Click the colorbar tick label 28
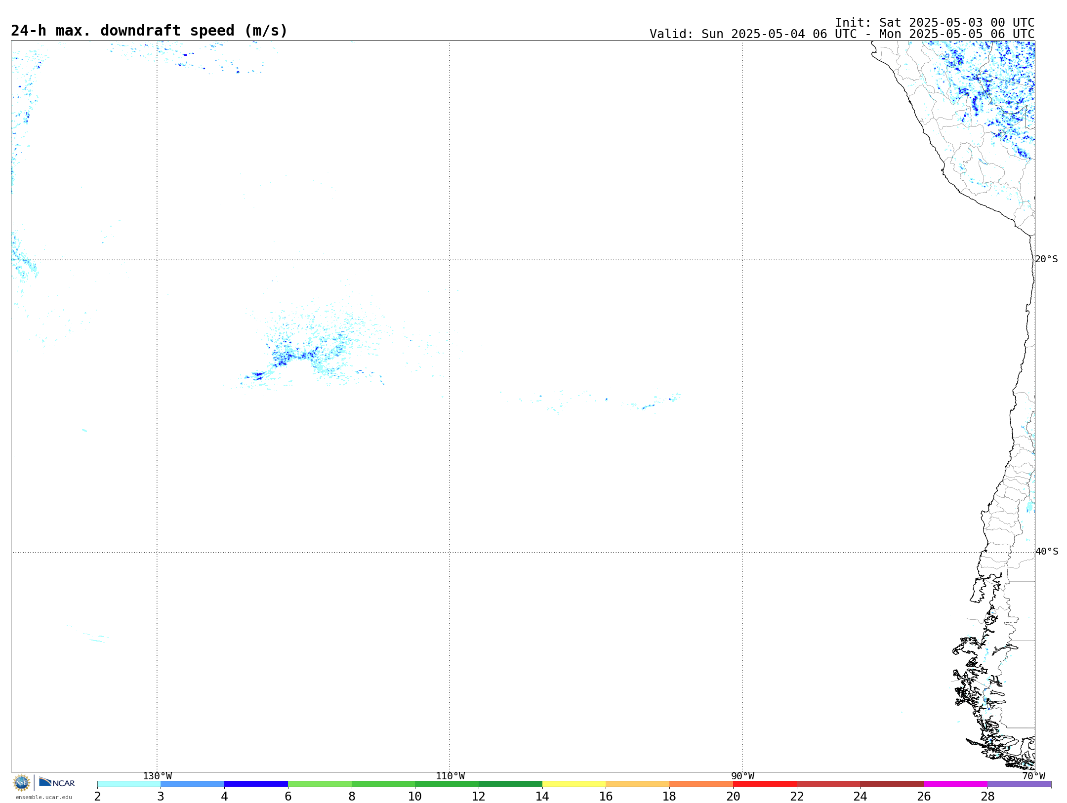 (987, 796)
